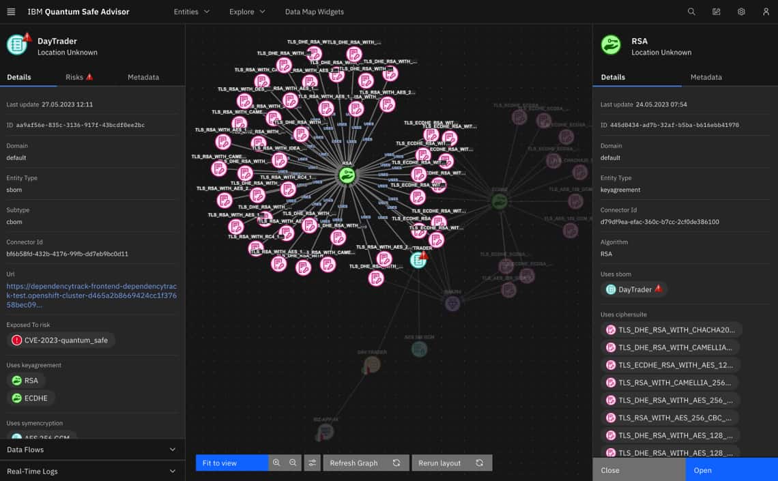Zoom in on the graph
The width and height of the screenshot is (778, 481).
(276, 463)
